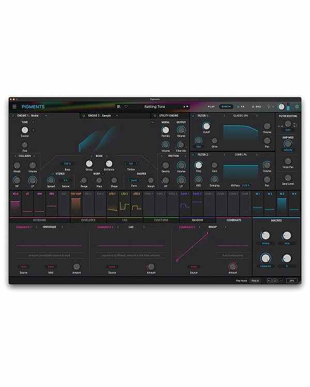This screenshot has height=387, width=310.
Task: Open the ENVELOPES modulation tab
Action: pos(88,220)
